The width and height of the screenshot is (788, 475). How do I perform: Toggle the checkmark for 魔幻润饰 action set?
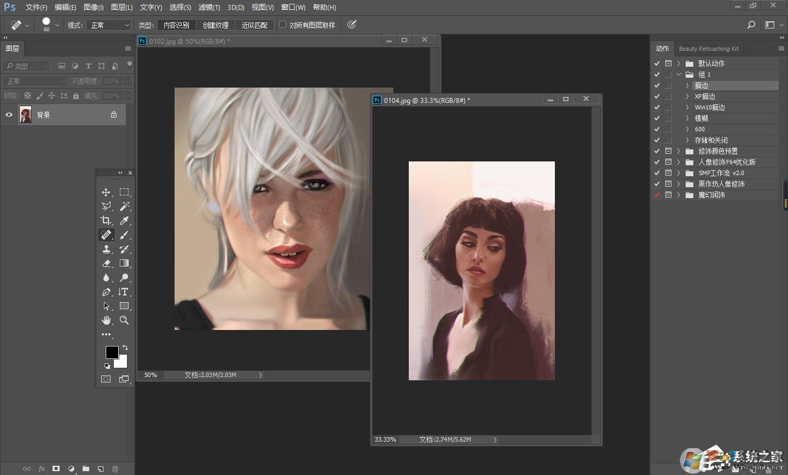657,195
